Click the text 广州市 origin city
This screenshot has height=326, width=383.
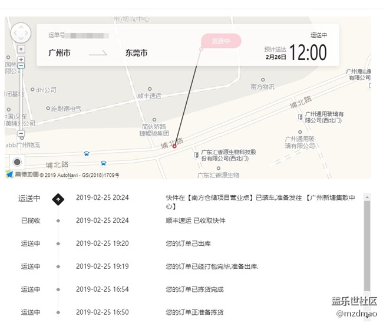[60, 53]
